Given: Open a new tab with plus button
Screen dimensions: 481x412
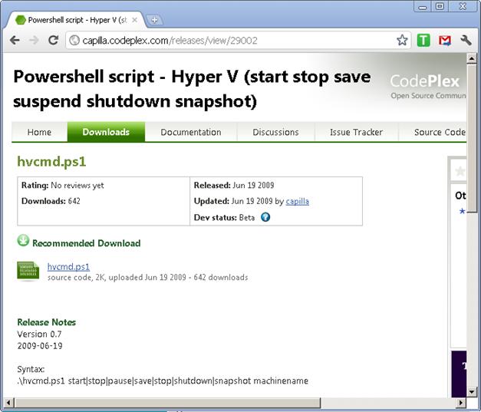Looking at the screenshot, I should [x=155, y=20].
